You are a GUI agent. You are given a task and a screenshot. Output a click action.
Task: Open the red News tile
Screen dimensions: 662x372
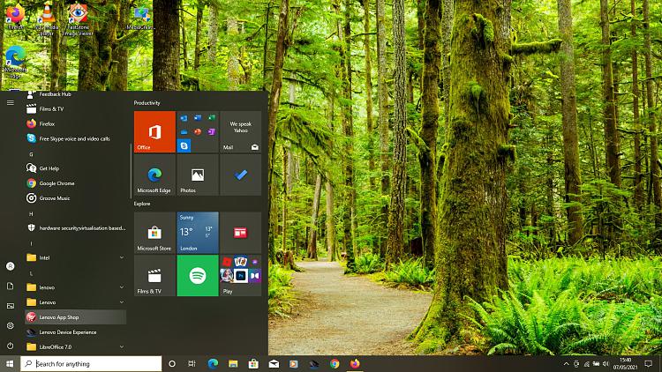click(241, 233)
